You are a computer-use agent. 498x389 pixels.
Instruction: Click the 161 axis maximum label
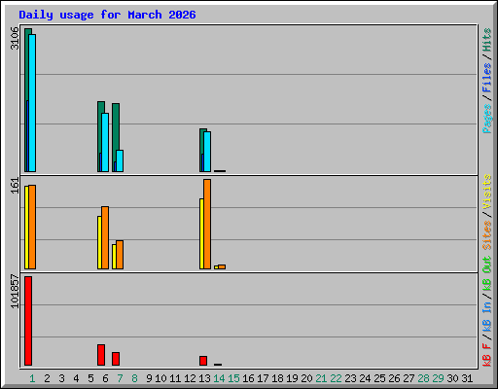(x=15, y=186)
